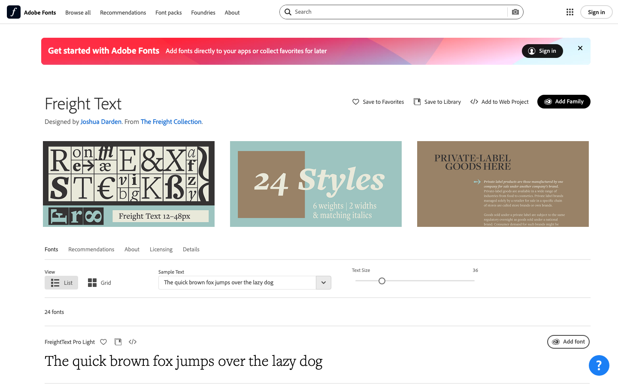
Task: Open The Freight Collection link
Action: click(171, 121)
